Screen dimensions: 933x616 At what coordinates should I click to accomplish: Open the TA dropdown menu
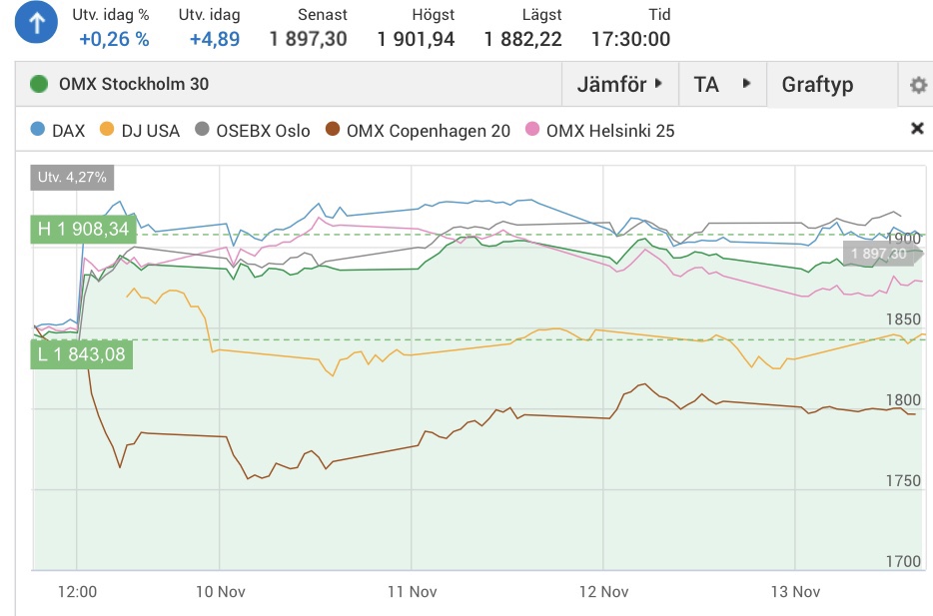(721, 85)
